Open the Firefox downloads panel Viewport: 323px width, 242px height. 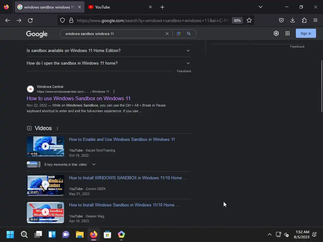(x=293, y=20)
